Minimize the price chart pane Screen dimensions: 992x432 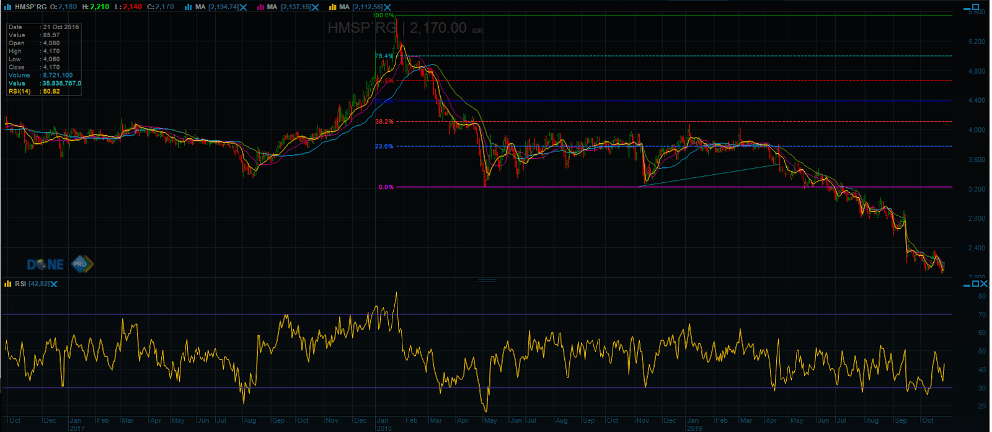[967, 9]
